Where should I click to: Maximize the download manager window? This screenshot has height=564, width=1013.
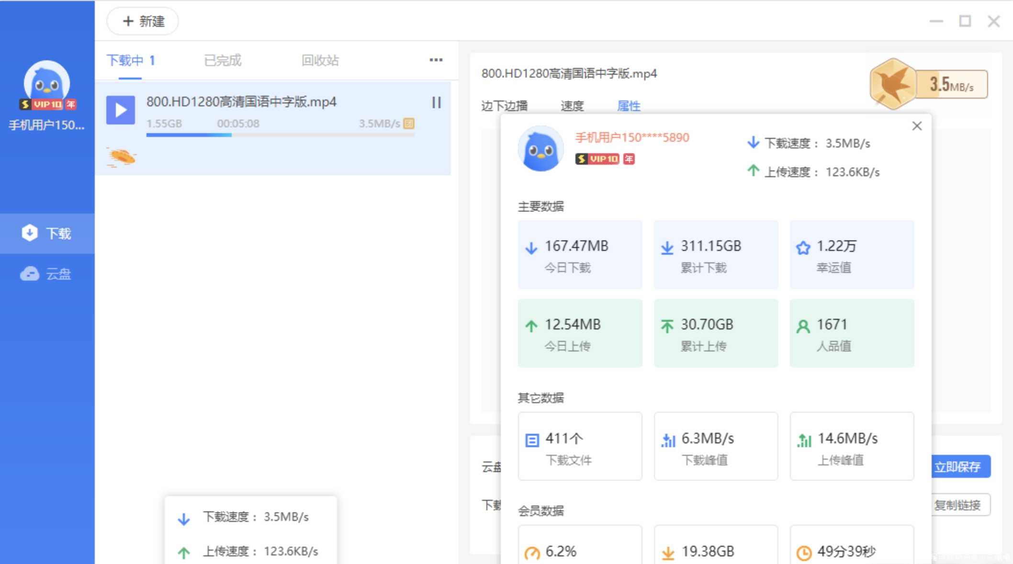(x=965, y=22)
